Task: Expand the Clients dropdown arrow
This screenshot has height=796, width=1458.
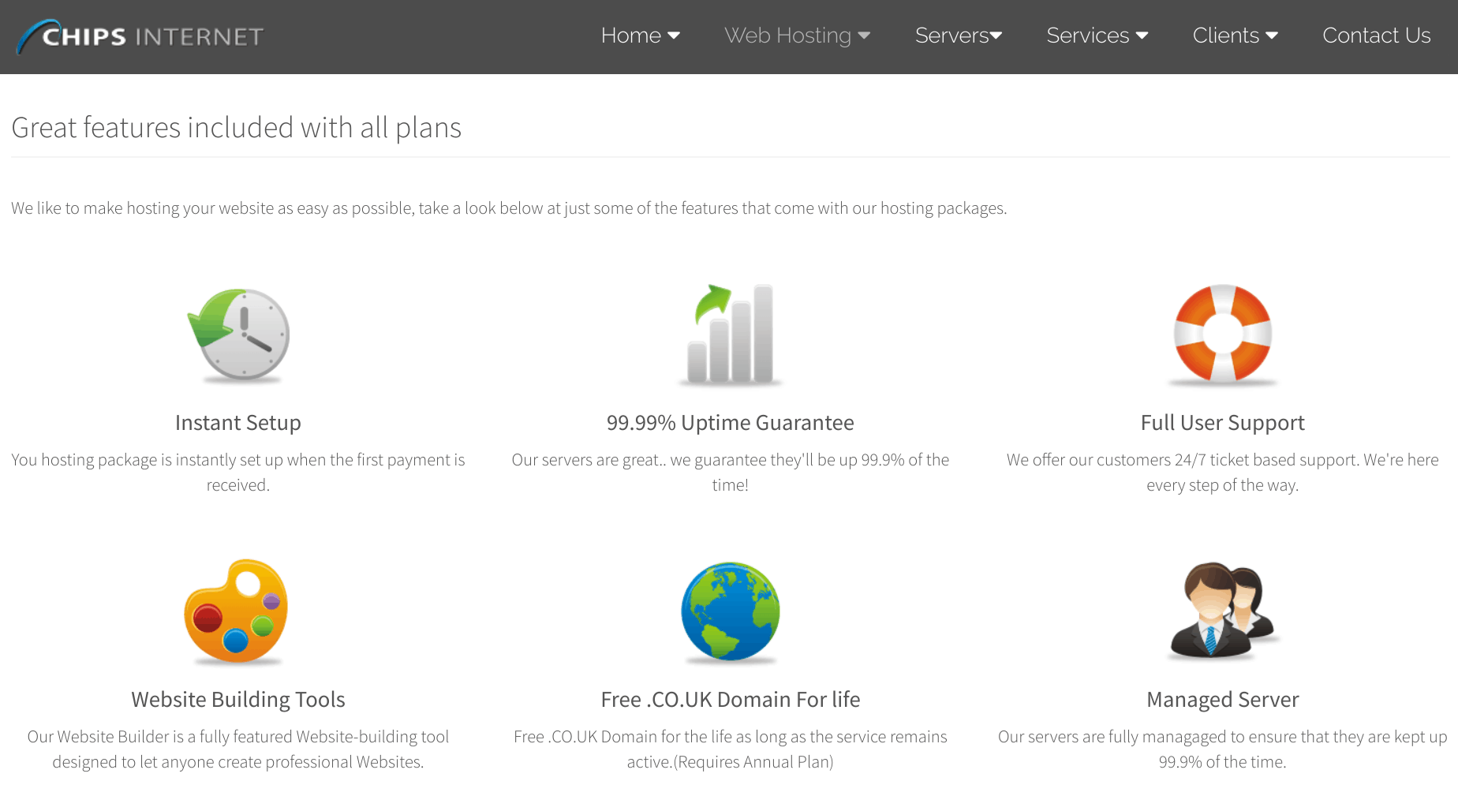Action: click(x=1272, y=36)
